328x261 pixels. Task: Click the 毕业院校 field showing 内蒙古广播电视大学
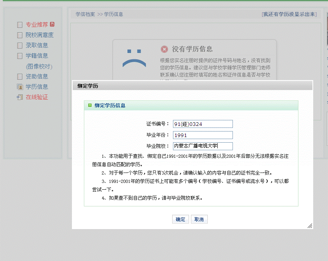pos(202,146)
